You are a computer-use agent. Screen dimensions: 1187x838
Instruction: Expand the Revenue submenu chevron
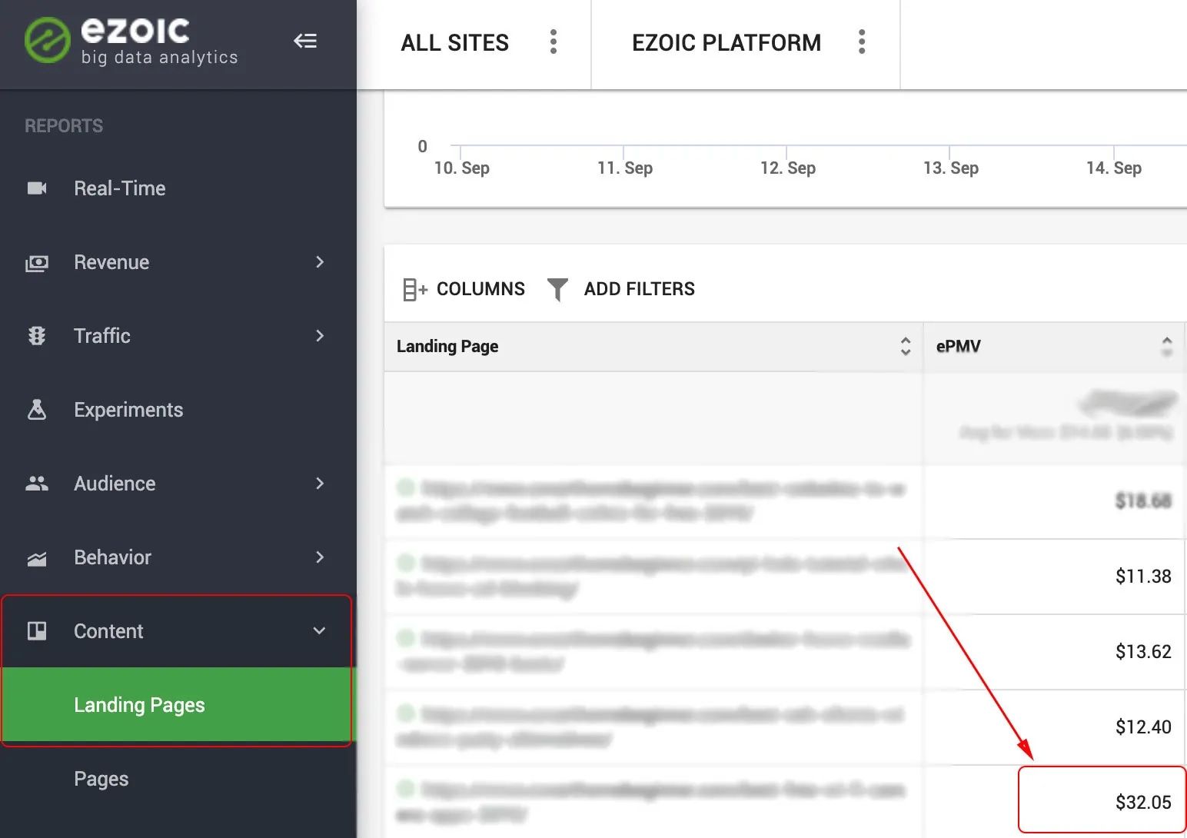(x=320, y=262)
